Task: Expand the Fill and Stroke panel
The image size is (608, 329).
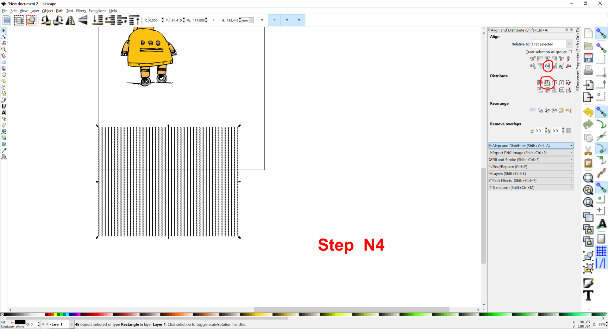Action: coord(531,160)
